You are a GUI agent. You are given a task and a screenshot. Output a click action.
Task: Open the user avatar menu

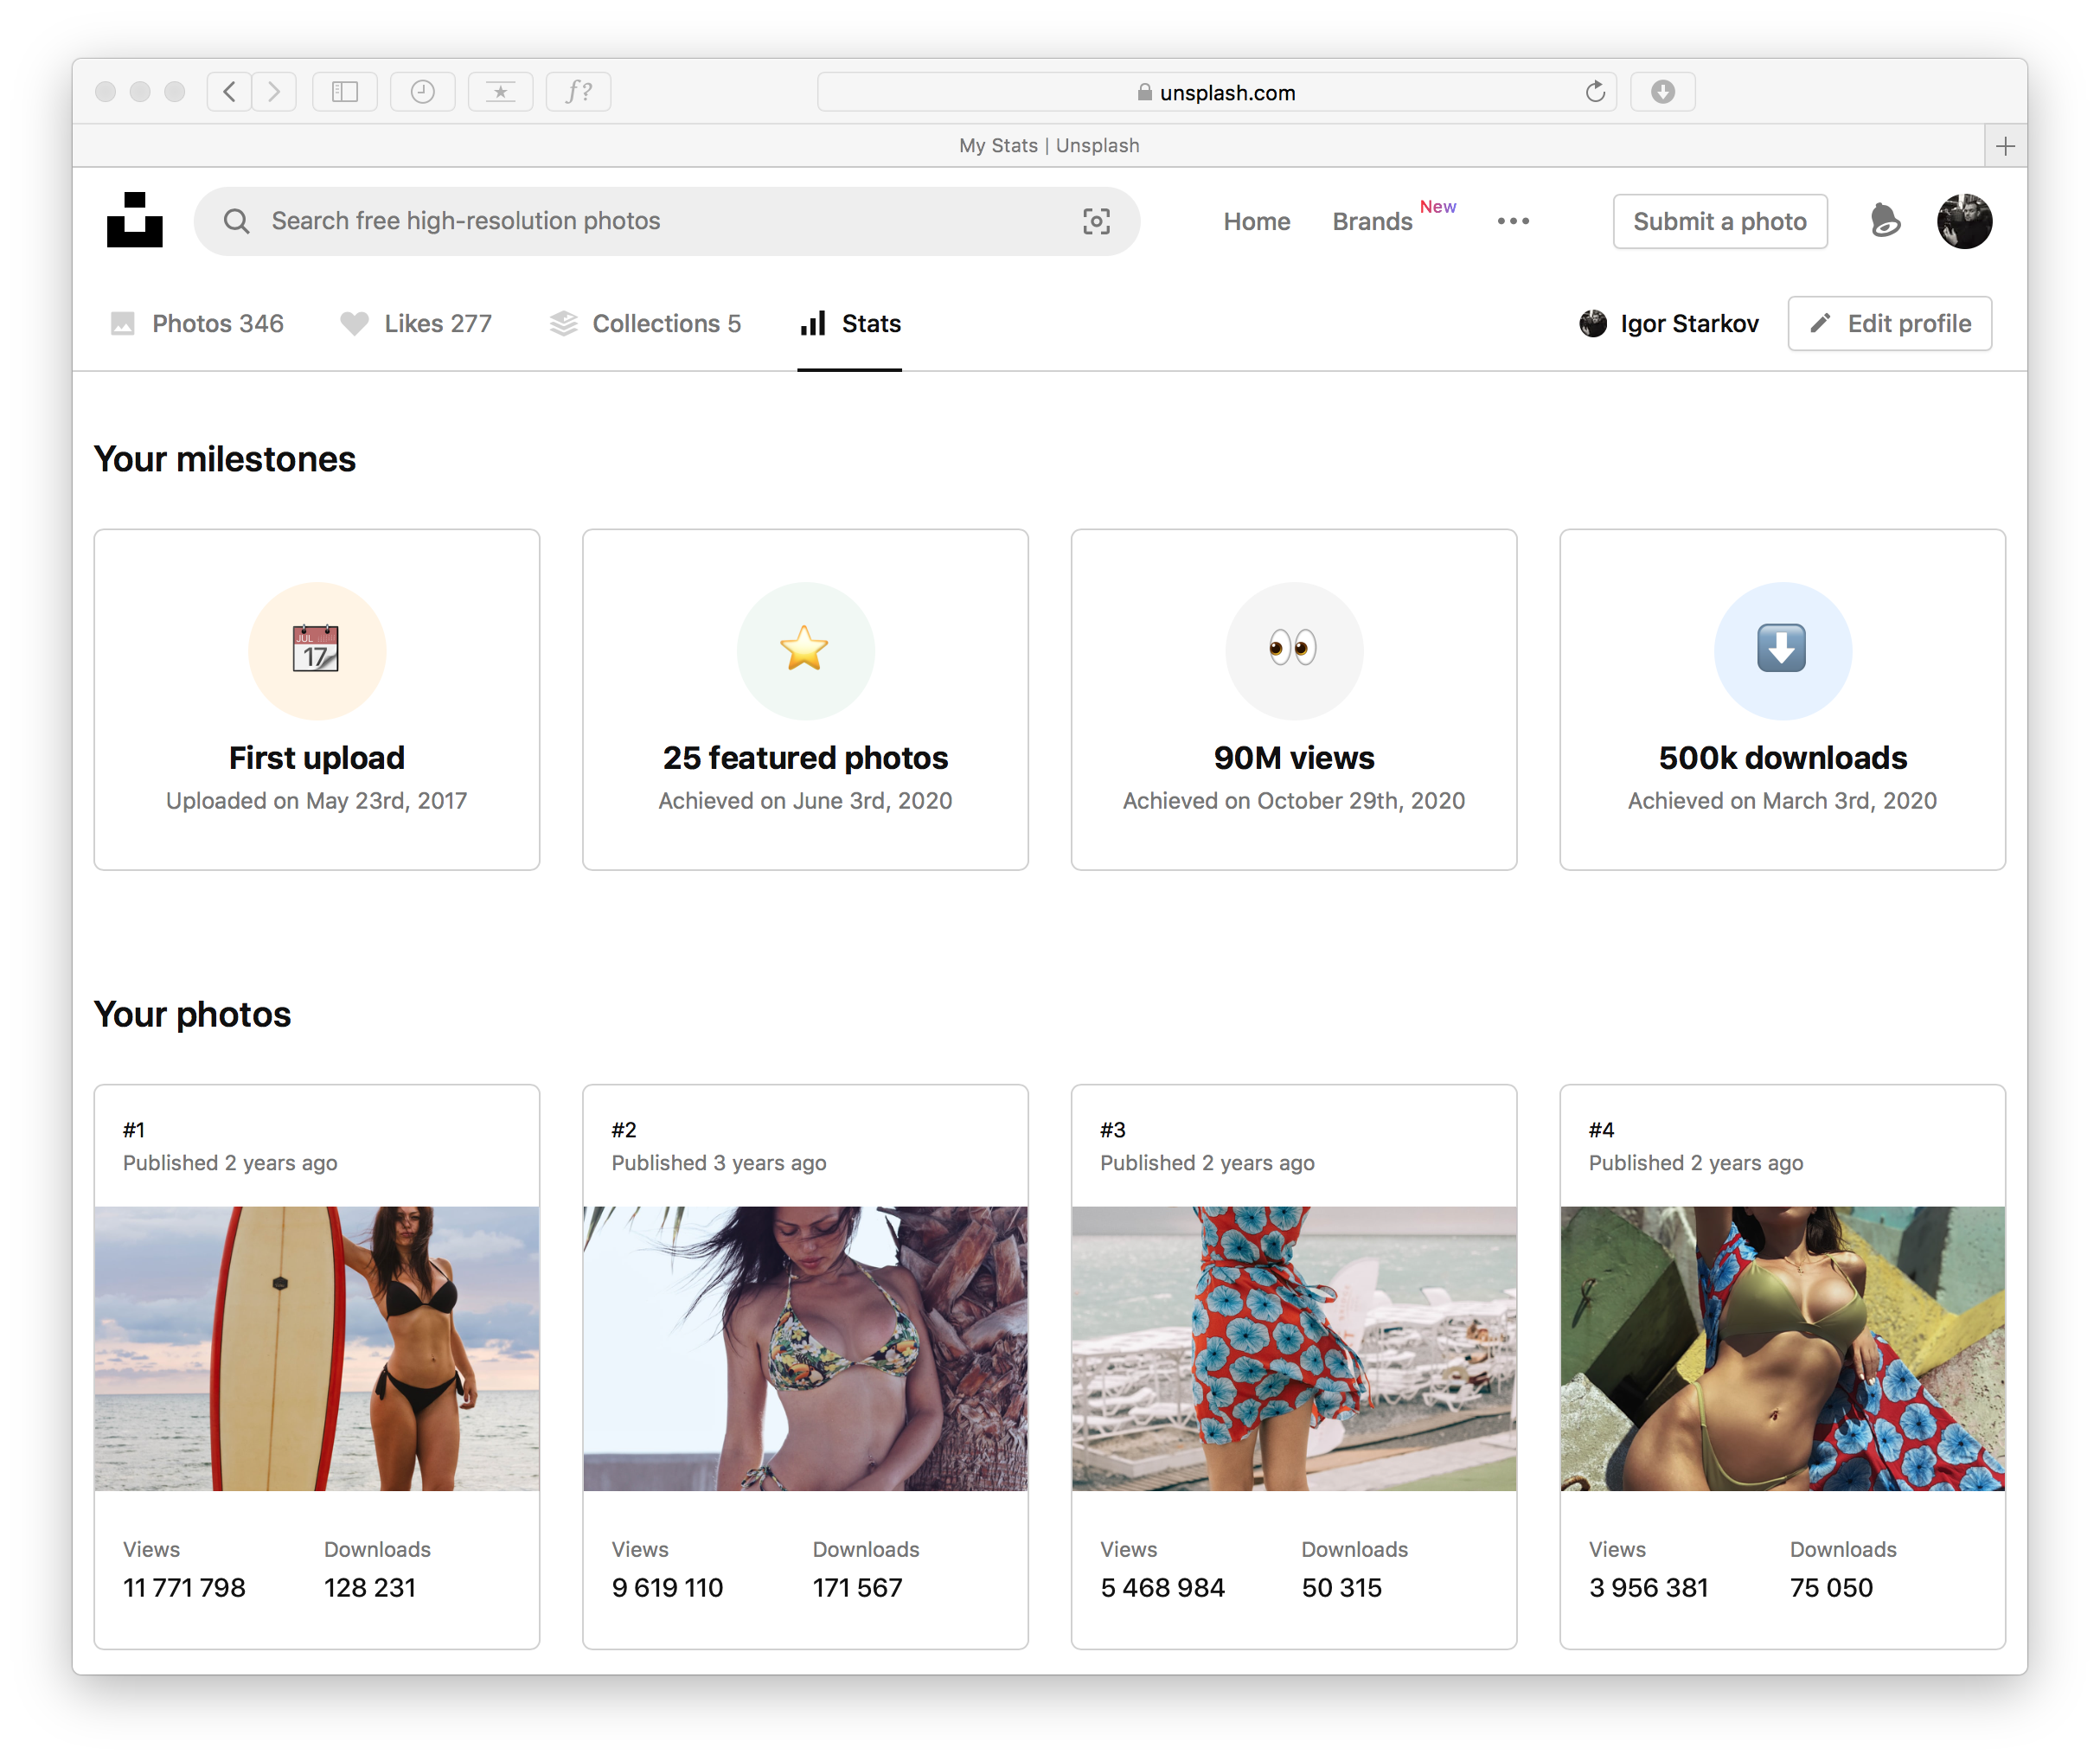pos(1963,221)
